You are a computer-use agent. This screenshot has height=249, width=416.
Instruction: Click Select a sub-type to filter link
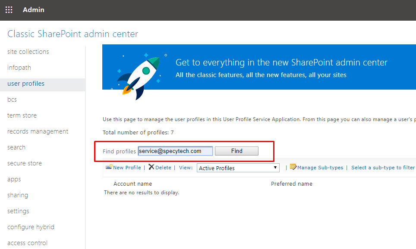coord(383,168)
